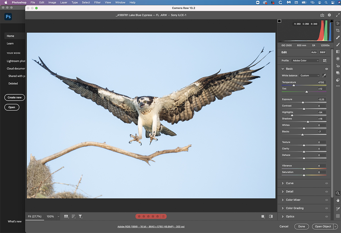The height and width of the screenshot is (233, 341).
Task: Toggle shadow clipping warning in histogram
Action: pyautogui.click(x=279, y=21)
